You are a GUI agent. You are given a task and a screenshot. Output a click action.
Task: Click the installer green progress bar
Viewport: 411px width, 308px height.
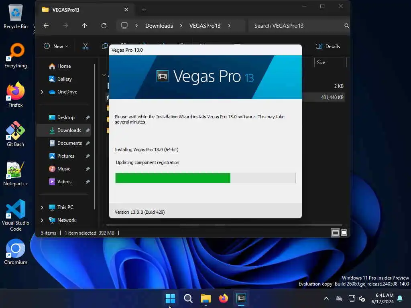coord(205,178)
